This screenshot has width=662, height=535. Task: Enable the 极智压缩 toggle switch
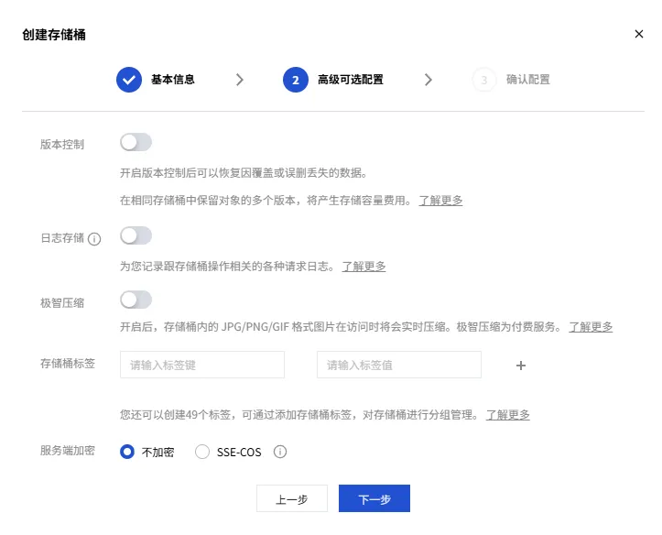pyautogui.click(x=136, y=300)
